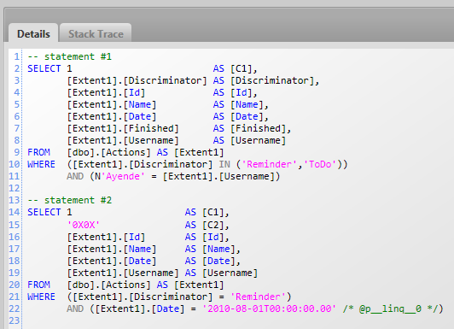Click line number 12 in gutter
The width and height of the screenshot is (454, 329).
14,188
